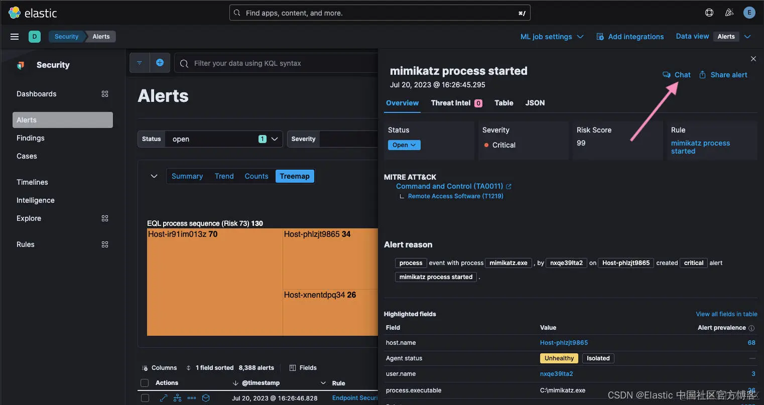Open the user avatar E menu
Image resolution: width=764 pixels, height=405 pixels.
coord(749,13)
